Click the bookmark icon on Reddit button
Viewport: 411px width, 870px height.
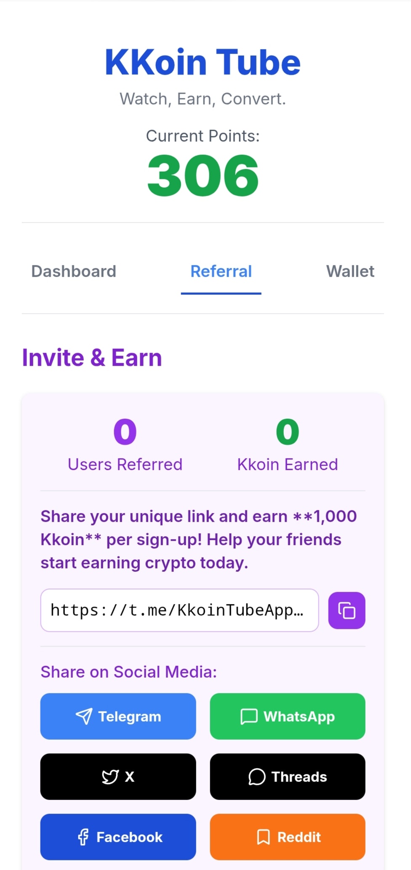pos(263,837)
